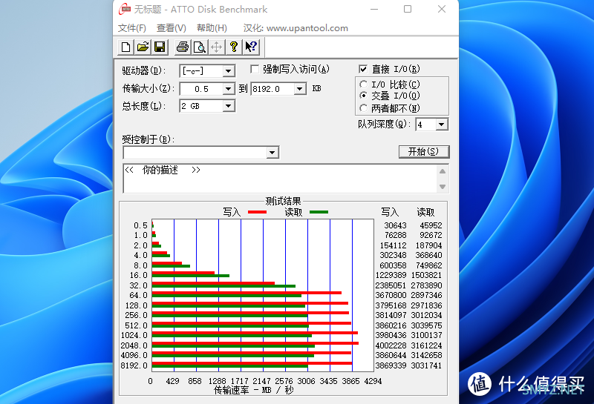Image resolution: width=594 pixels, height=404 pixels.
Task: Close the ATTO Disk Benchmark window
Action: (x=442, y=9)
